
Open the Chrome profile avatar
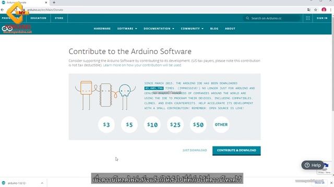coord(324,10)
